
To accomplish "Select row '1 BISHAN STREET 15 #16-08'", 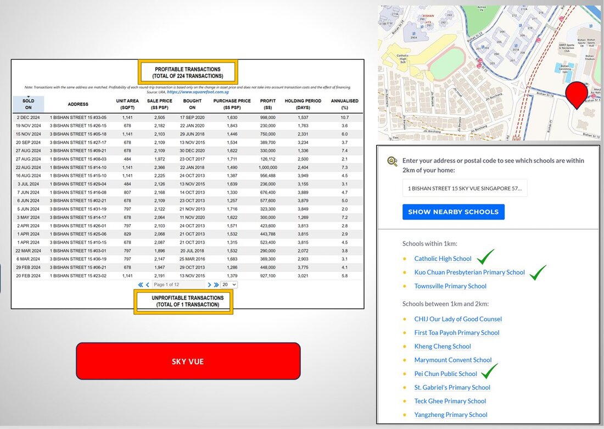I will (x=188, y=192).
